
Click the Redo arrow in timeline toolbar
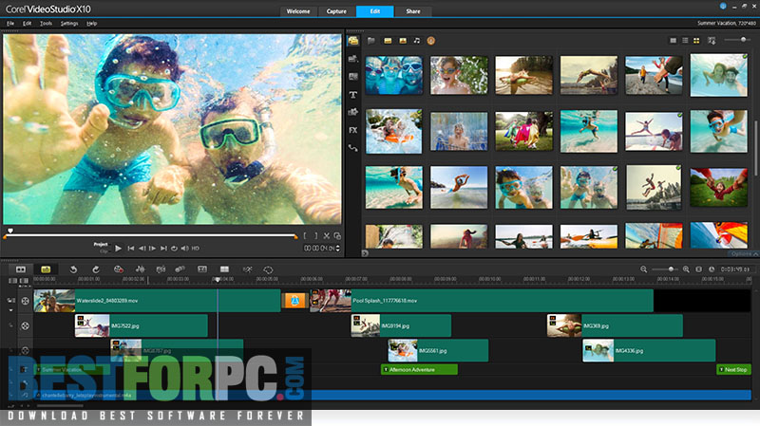pyautogui.click(x=96, y=269)
